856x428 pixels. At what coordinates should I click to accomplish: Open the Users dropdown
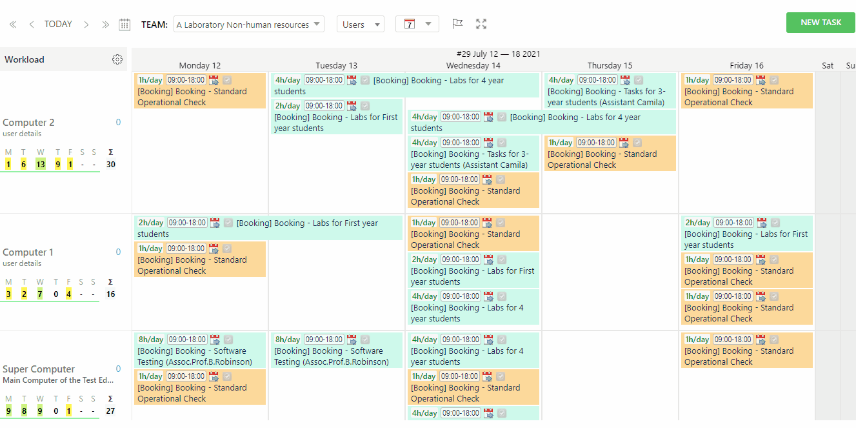tap(361, 25)
